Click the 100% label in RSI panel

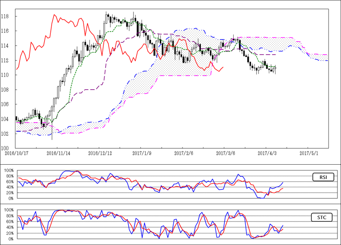pos(8,170)
